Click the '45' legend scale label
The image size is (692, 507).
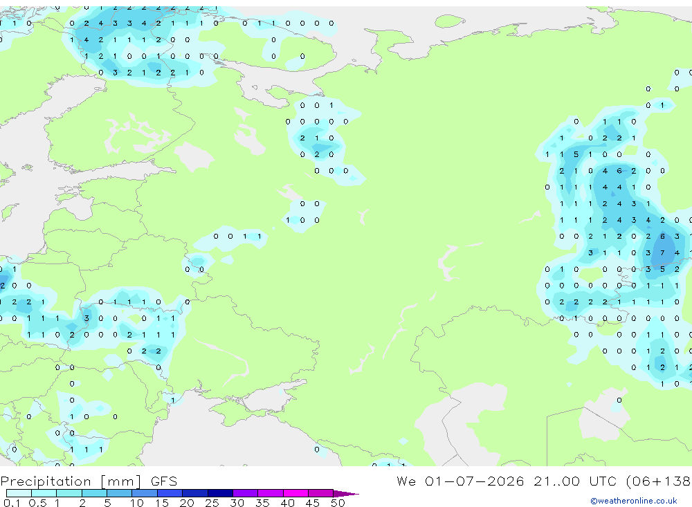pos(313,503)
